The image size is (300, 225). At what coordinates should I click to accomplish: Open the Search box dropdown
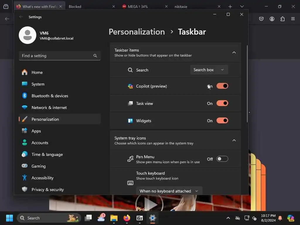209,70
